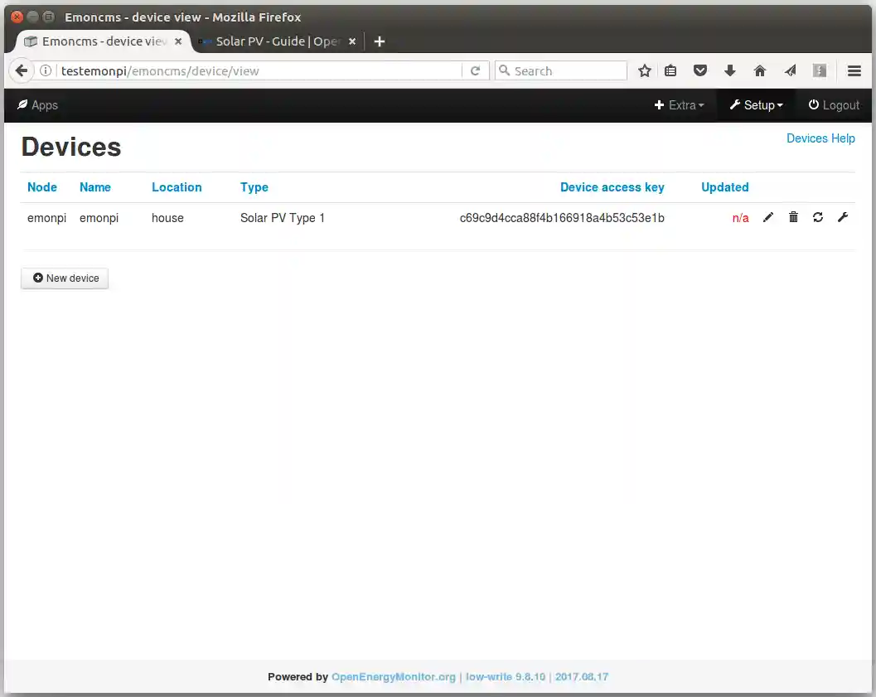Click the browser back arrow button
The width and height of the screenshot is (876, 697).
pyautogui.click(x=22, y=71)
